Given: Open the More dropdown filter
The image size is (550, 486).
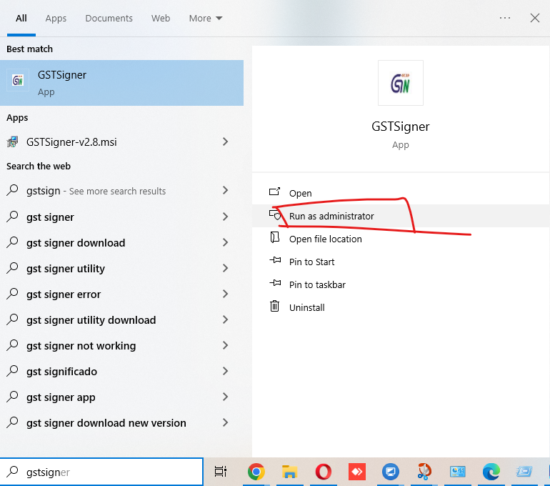Looking at the screenshot, I should pos(206,19).
